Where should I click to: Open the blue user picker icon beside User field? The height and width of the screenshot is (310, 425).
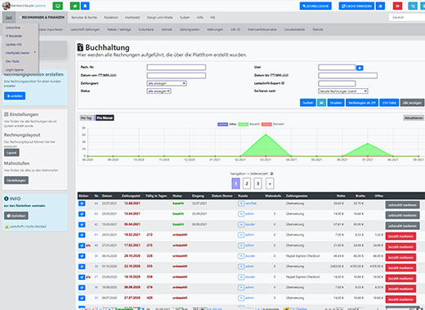pyautogui.click(x=360, y=68)
